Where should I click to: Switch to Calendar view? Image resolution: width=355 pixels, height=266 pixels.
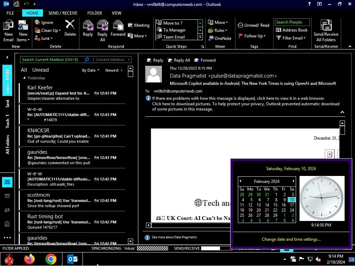click(x=7, y=196)
